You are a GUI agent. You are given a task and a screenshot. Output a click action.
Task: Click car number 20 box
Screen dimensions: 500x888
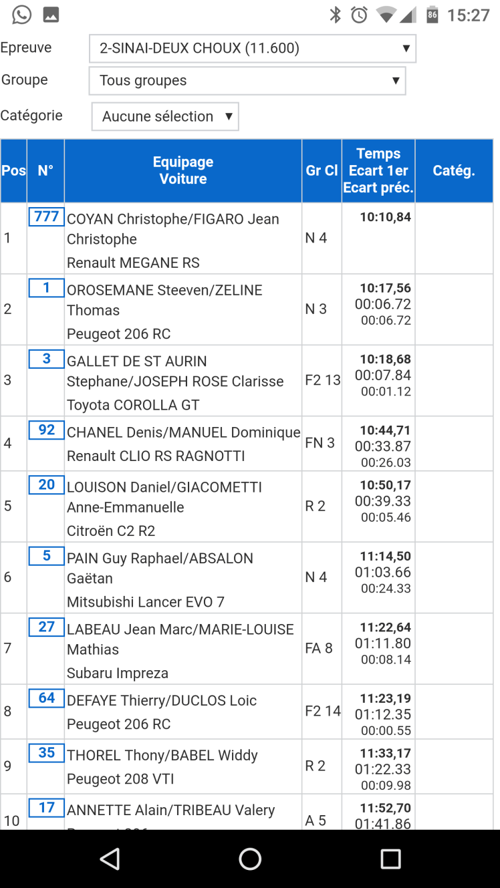(x=46, y=485)
